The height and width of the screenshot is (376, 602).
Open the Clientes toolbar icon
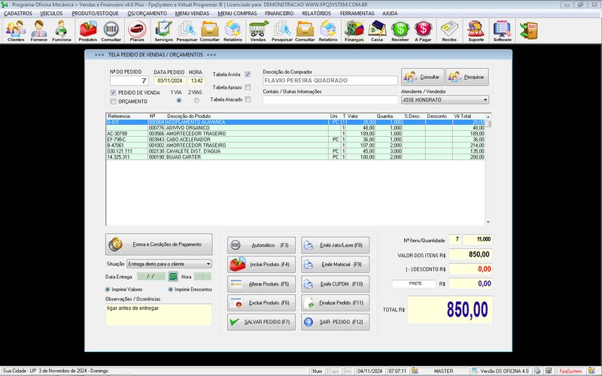coord(16,30)
